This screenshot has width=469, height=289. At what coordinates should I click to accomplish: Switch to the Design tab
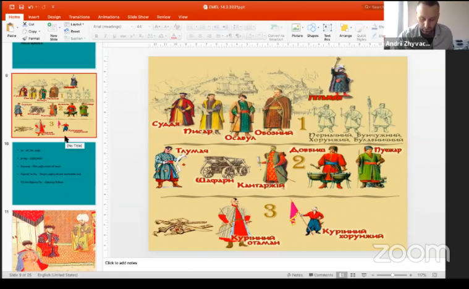point(54,17)
